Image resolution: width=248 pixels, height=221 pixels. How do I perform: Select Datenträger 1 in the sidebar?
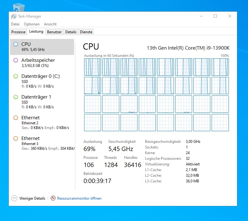[x=42, y=102]
